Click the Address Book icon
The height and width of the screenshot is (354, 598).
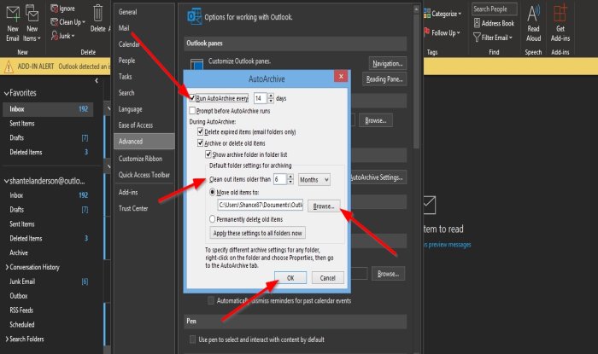(477, 23)
